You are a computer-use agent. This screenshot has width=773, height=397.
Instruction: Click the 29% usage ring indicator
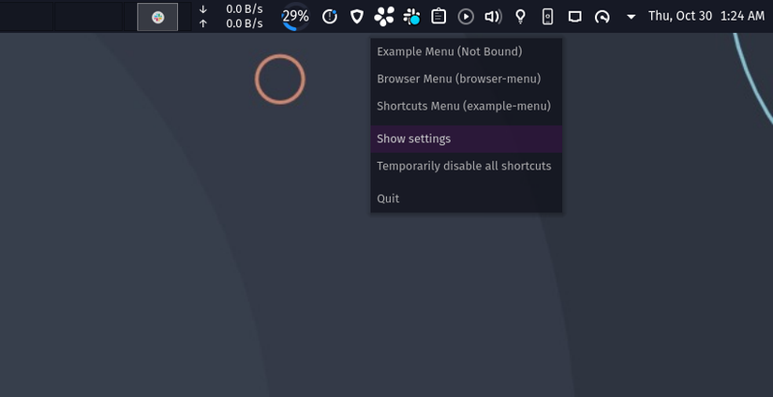coord(295,17)
